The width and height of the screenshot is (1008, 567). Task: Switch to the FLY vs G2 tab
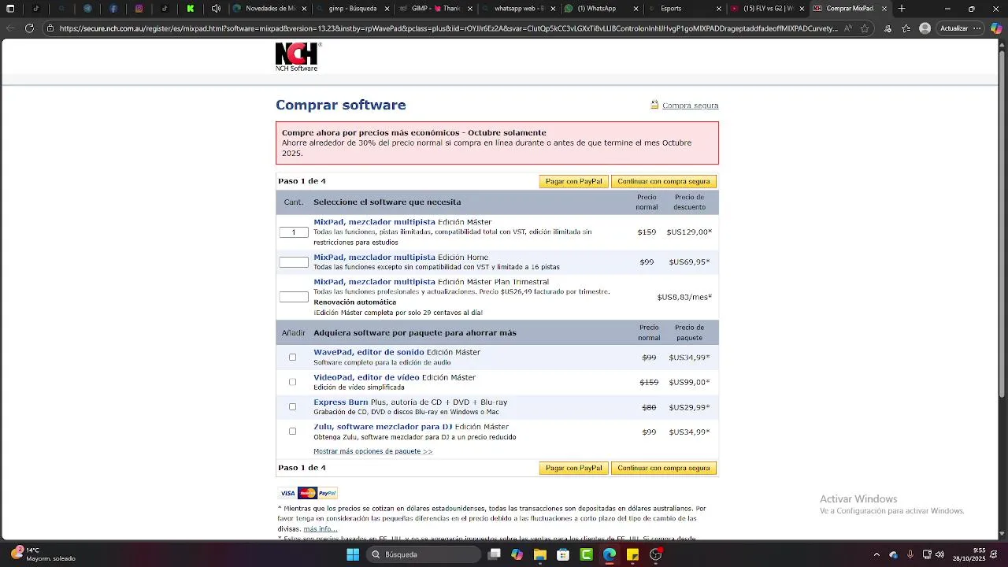pos(765,9)
